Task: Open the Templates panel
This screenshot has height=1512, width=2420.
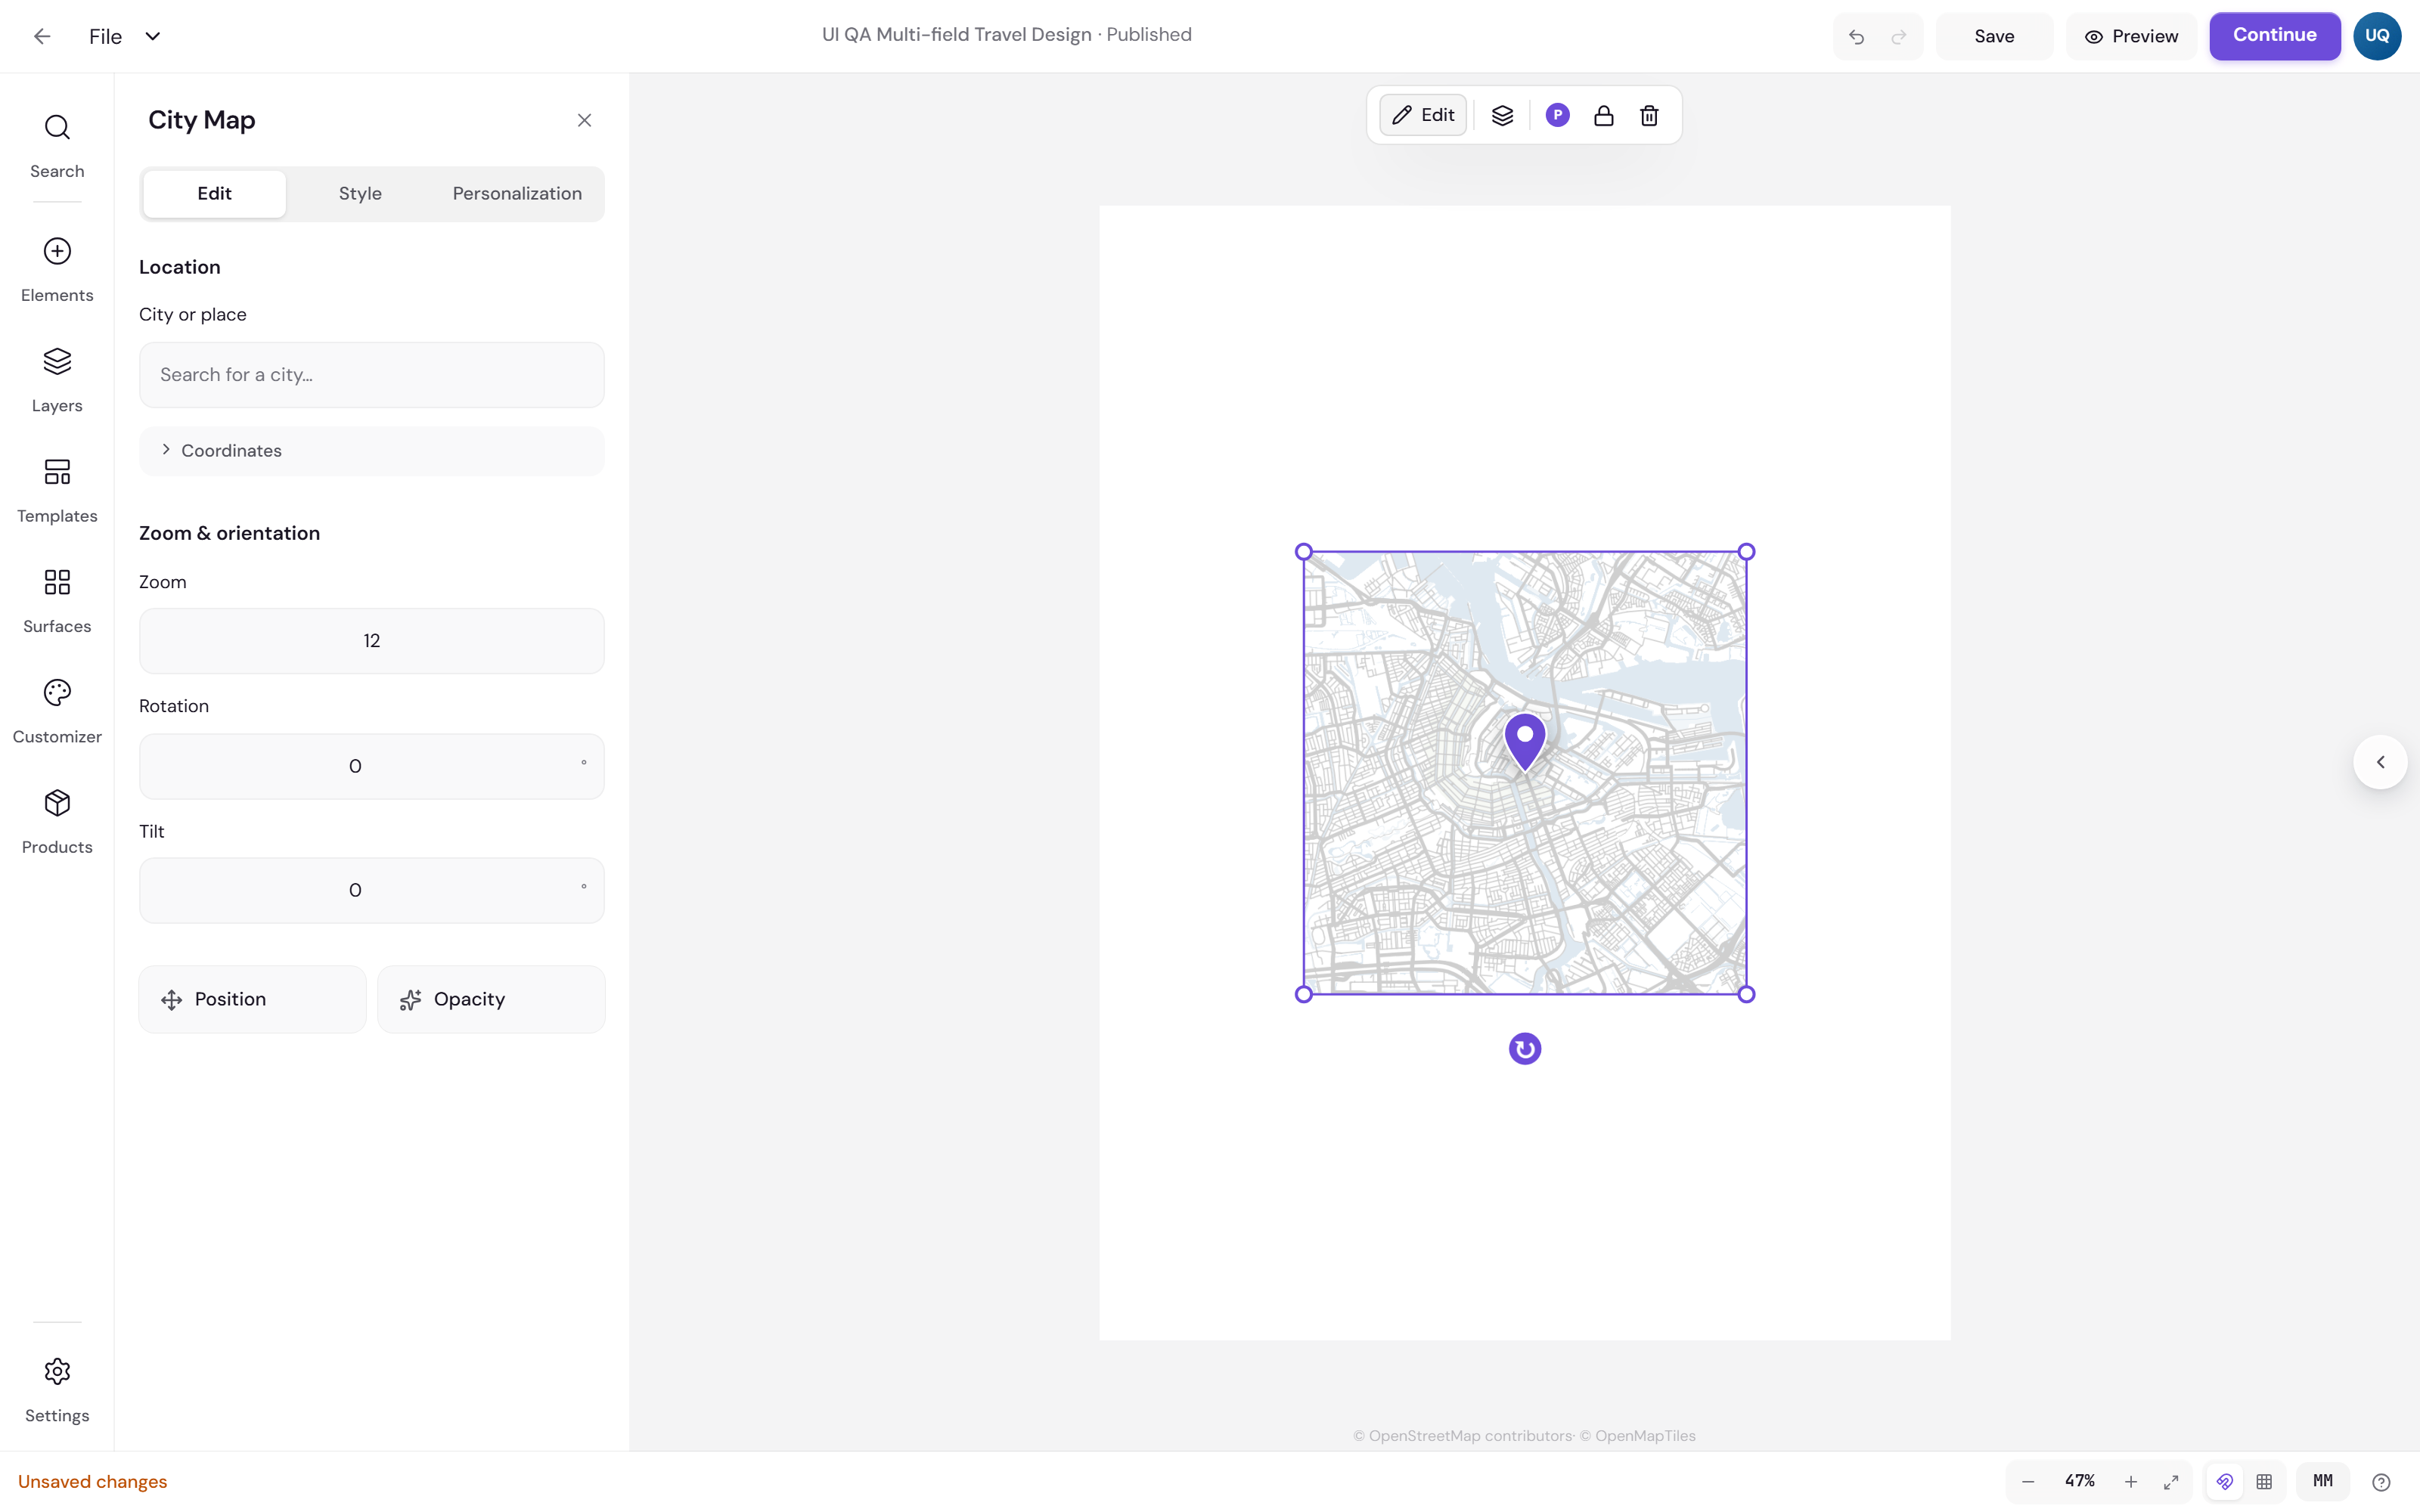Action: [x=57, y=491]
